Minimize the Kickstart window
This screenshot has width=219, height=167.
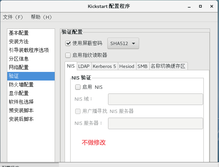pos(189,6)
